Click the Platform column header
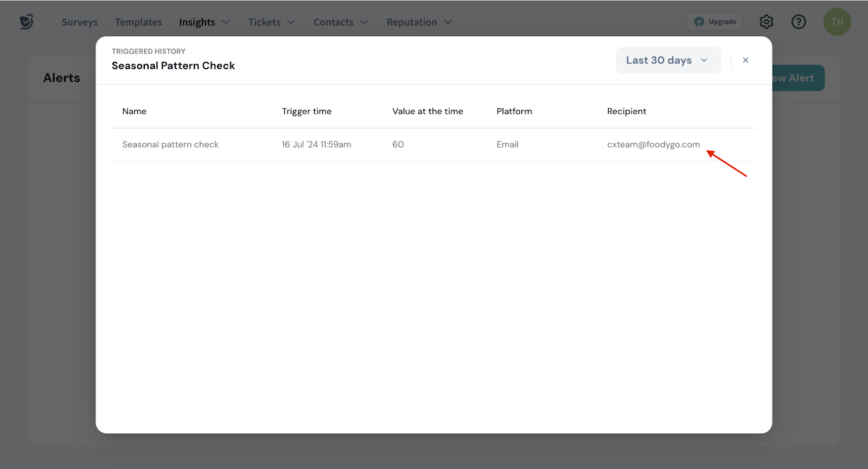Viewport: 868px width, 469px height. pyautogui.click(x=514, y=111)
